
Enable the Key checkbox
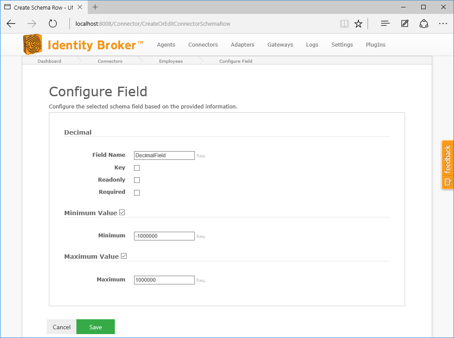pos(137,167)
